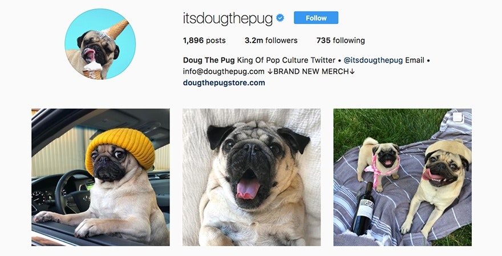Click the blue Follow button
Image resolution: width=502 pixels, height=256 pixels.
click(315, 18)
